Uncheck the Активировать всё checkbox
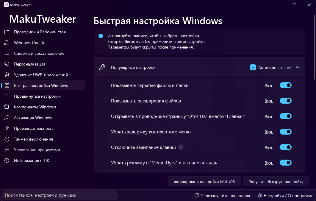The height and width of the screenshot is (201, 316). pyautogui.click(x=253, y=67)
